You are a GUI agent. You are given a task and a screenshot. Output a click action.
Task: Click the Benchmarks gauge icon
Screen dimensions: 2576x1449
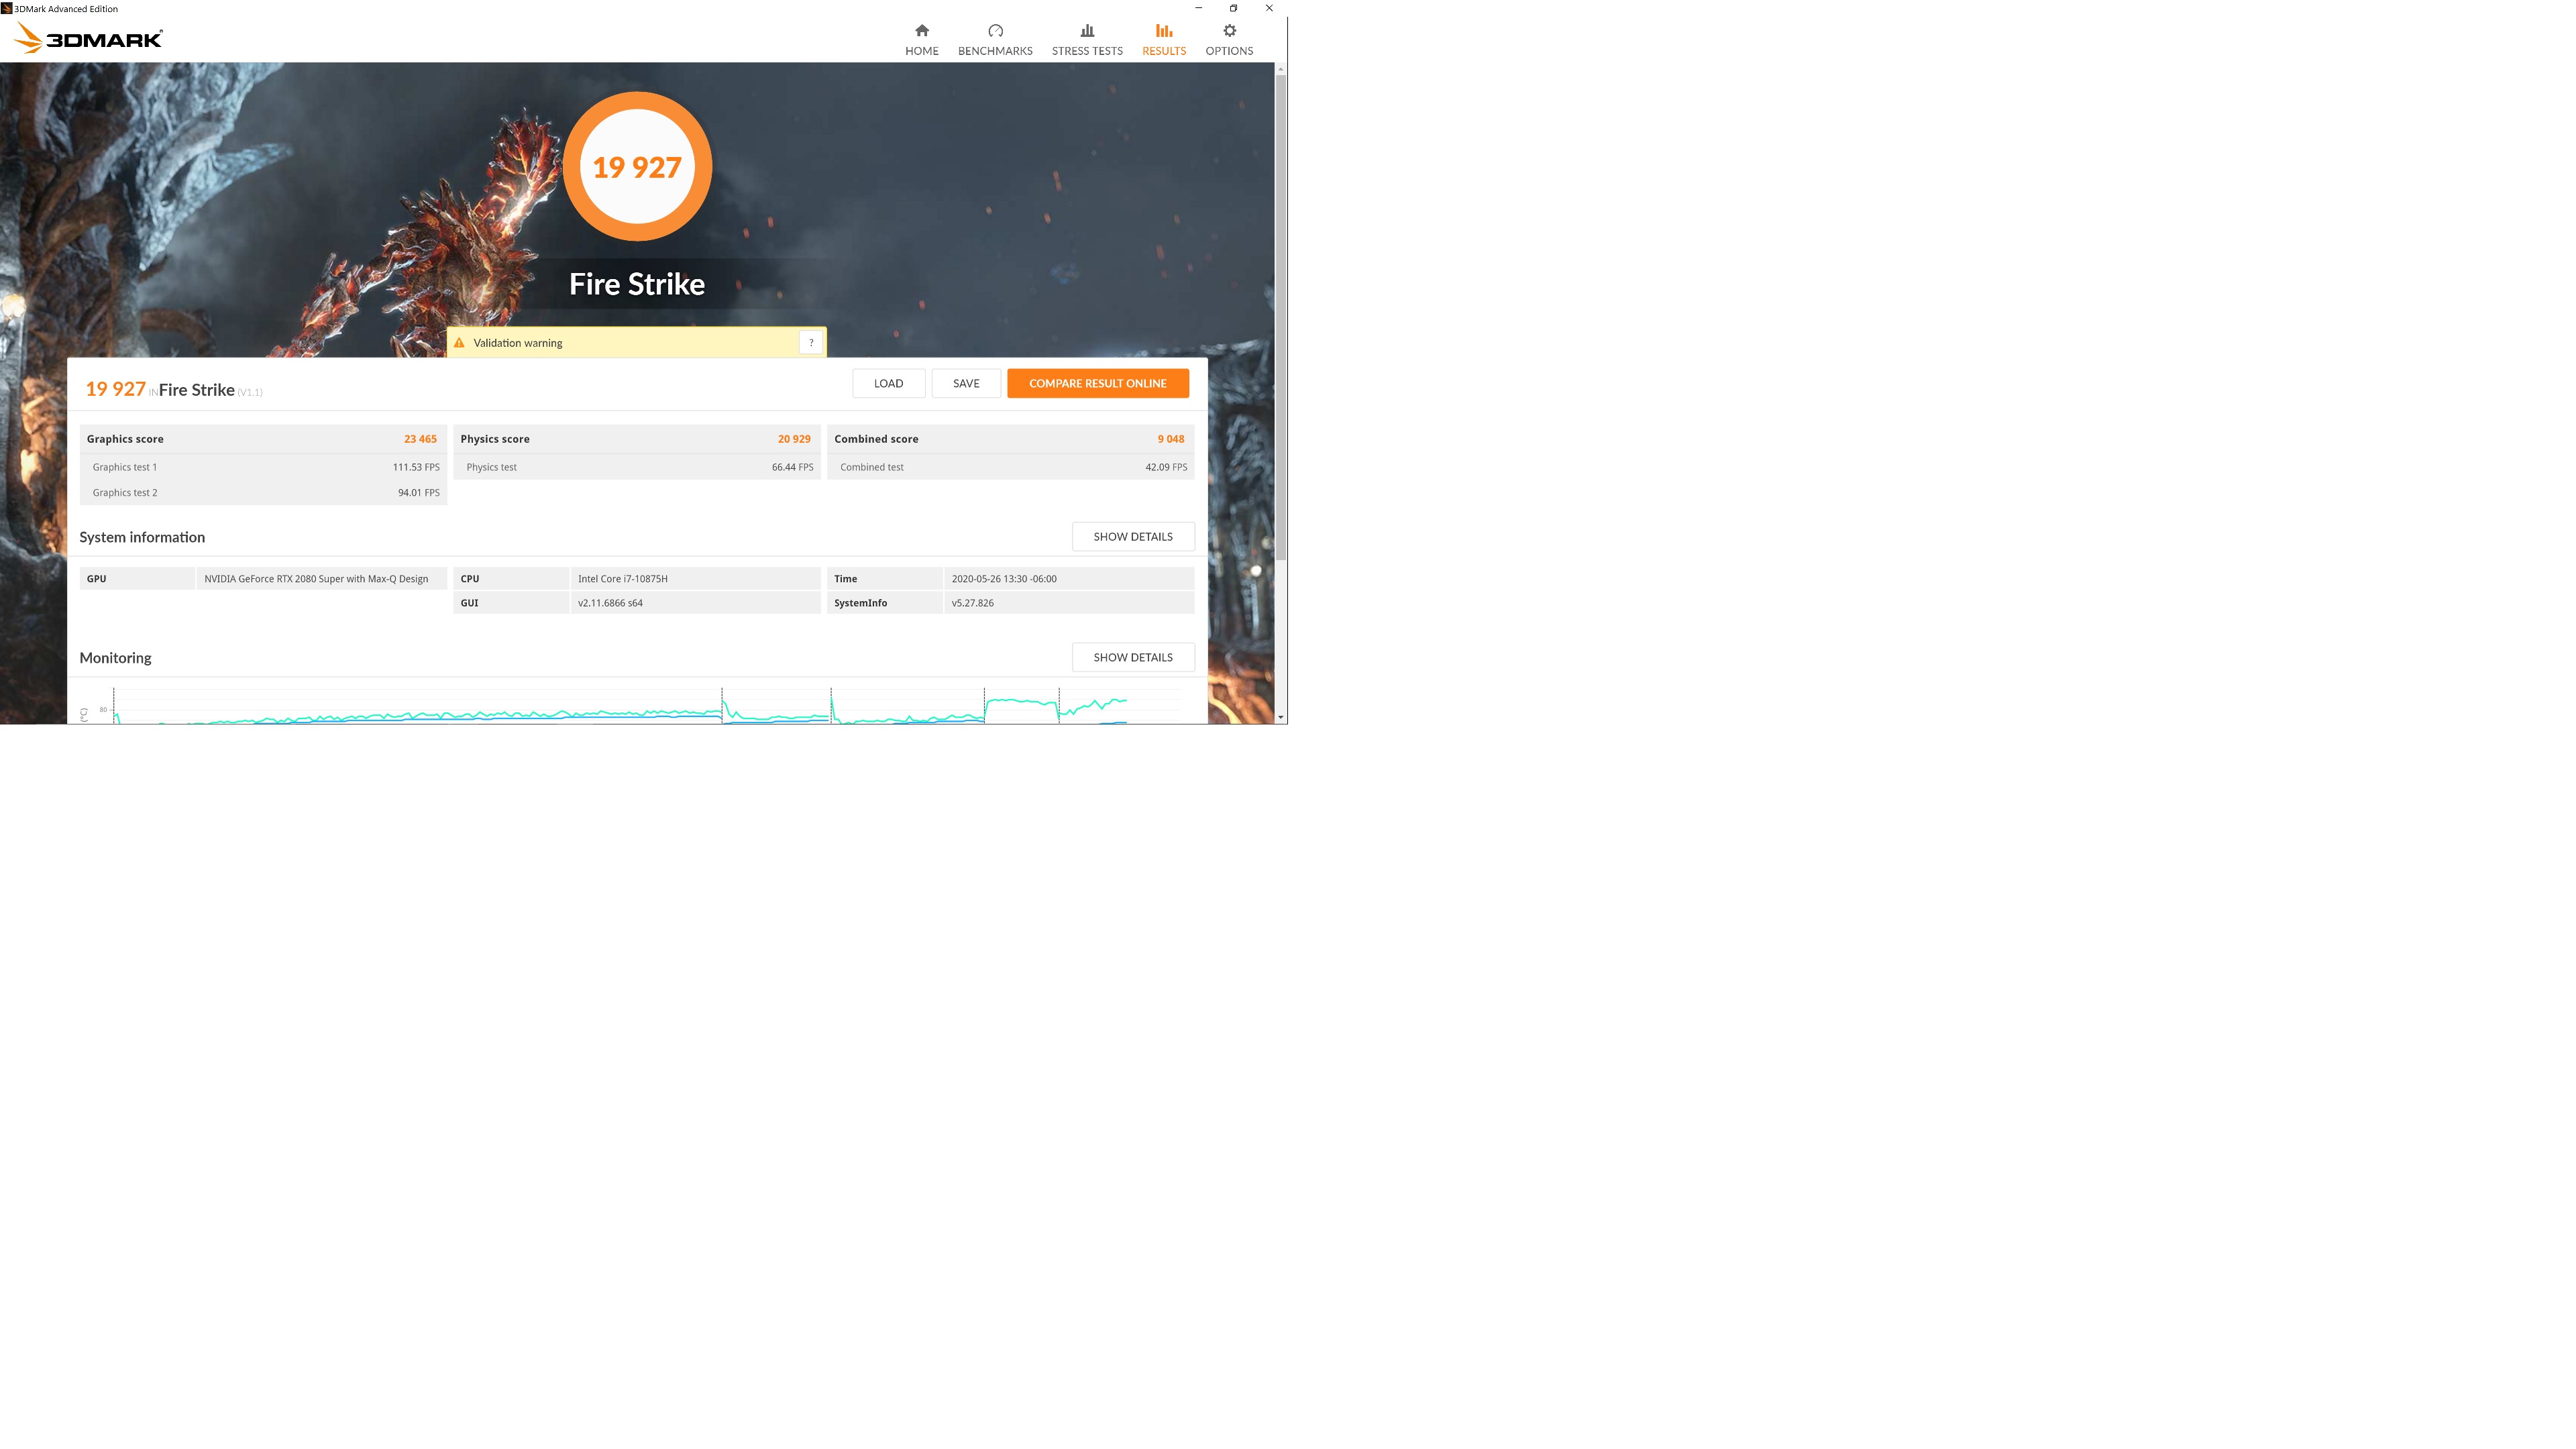click(995, 30)
